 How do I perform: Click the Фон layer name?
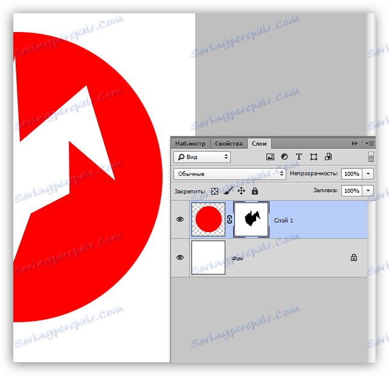[x=237, y=259]
